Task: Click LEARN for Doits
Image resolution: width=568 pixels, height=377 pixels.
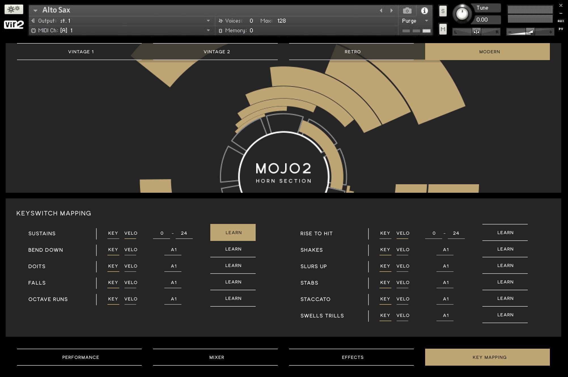Action: (x=233, y=265)
